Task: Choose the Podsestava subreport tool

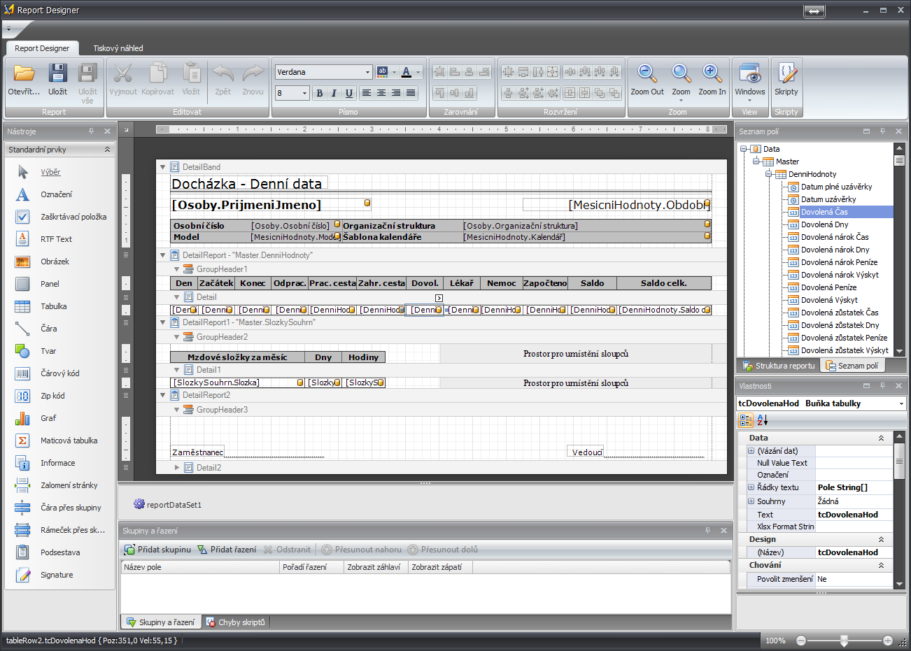Action: [x=60, y=552]
